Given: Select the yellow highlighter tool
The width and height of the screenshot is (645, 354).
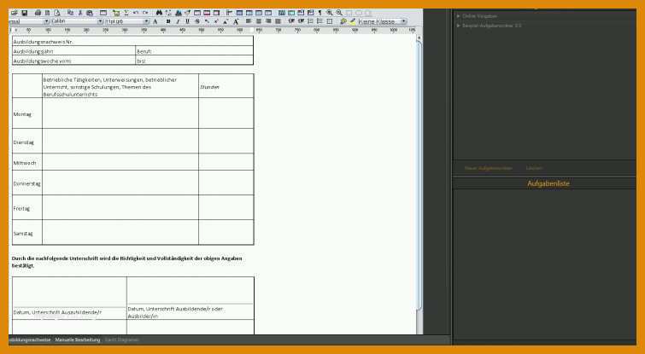Looking at the screenshot, I should [x=353, y=21].
